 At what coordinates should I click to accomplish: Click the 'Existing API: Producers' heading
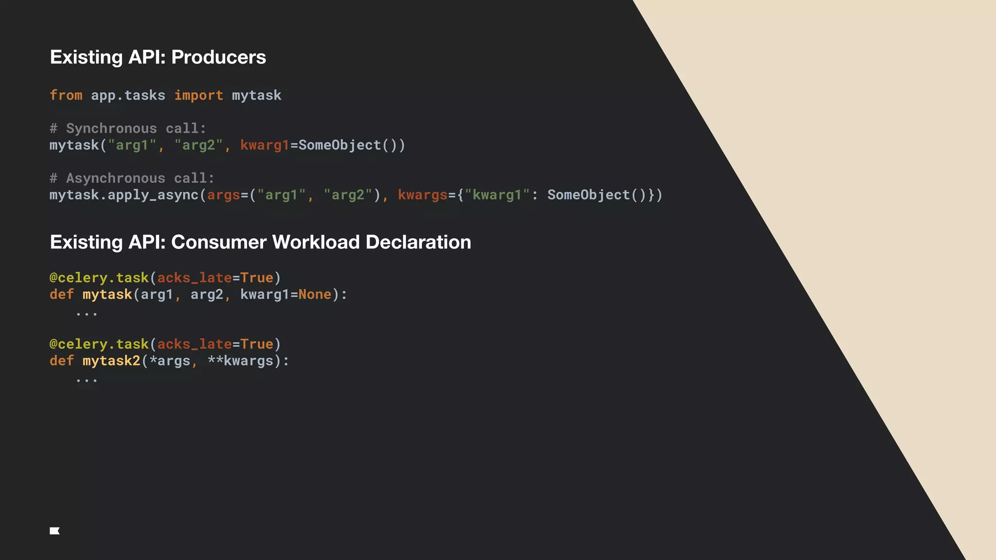coord(158,57)
